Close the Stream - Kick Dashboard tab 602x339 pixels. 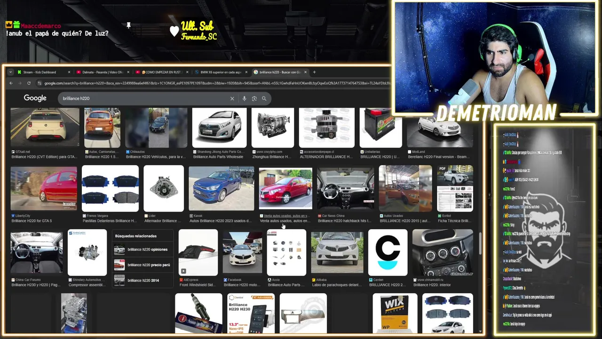pos(69,72)
